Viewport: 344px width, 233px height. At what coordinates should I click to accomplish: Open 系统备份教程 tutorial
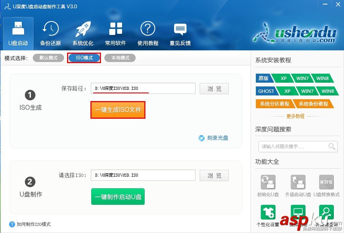[x=313, y=104]
